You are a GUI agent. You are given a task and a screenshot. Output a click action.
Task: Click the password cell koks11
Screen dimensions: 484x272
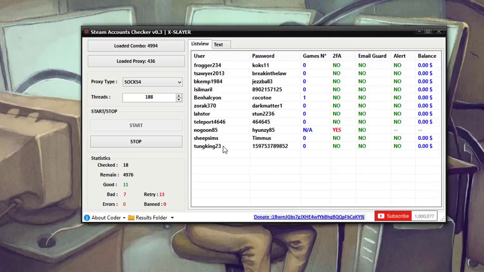(x=261, y=65)
